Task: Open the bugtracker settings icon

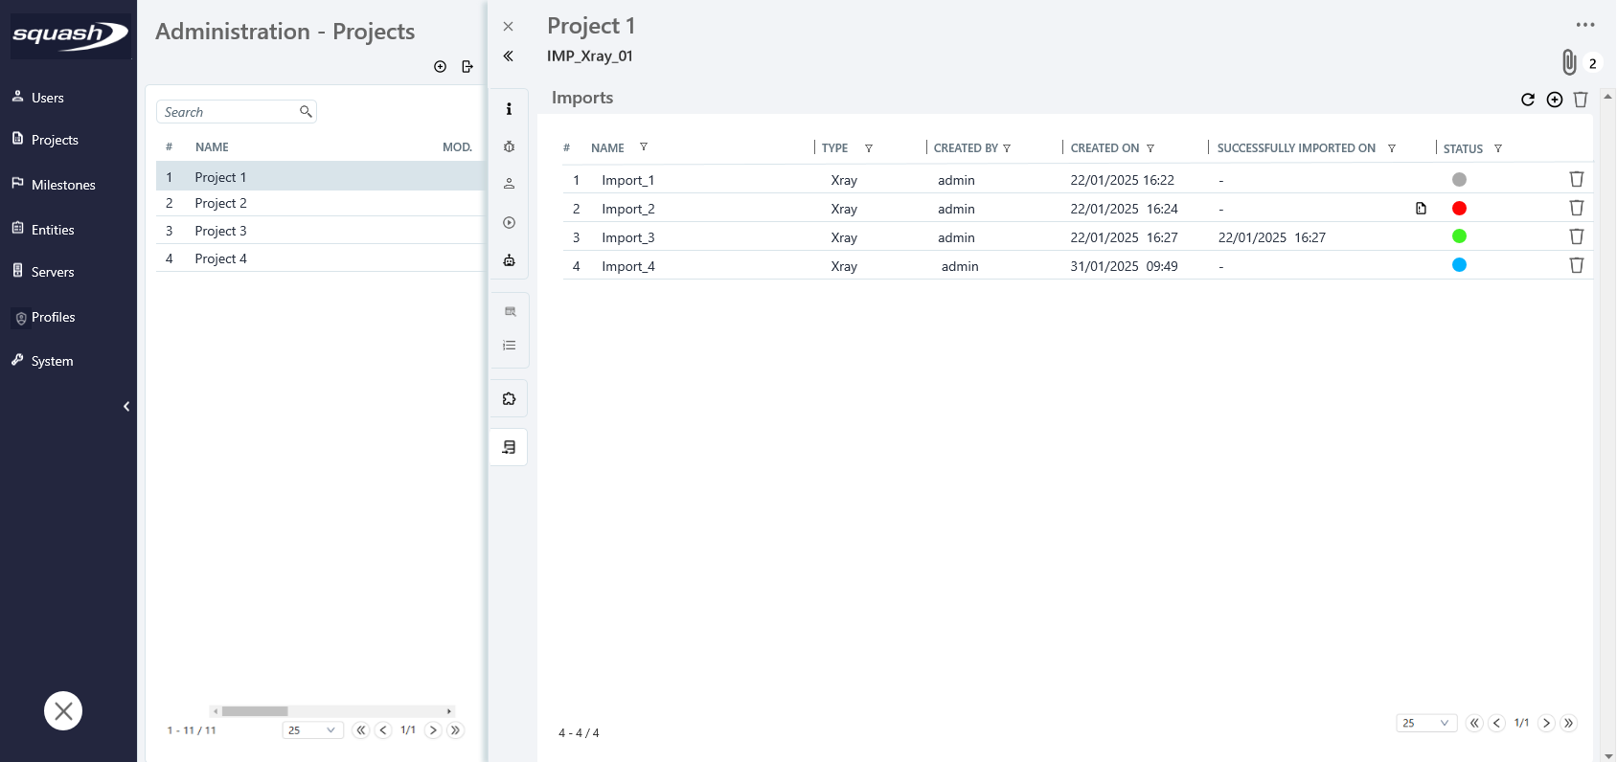Action: pyautogui.click(x=509, y=146)
